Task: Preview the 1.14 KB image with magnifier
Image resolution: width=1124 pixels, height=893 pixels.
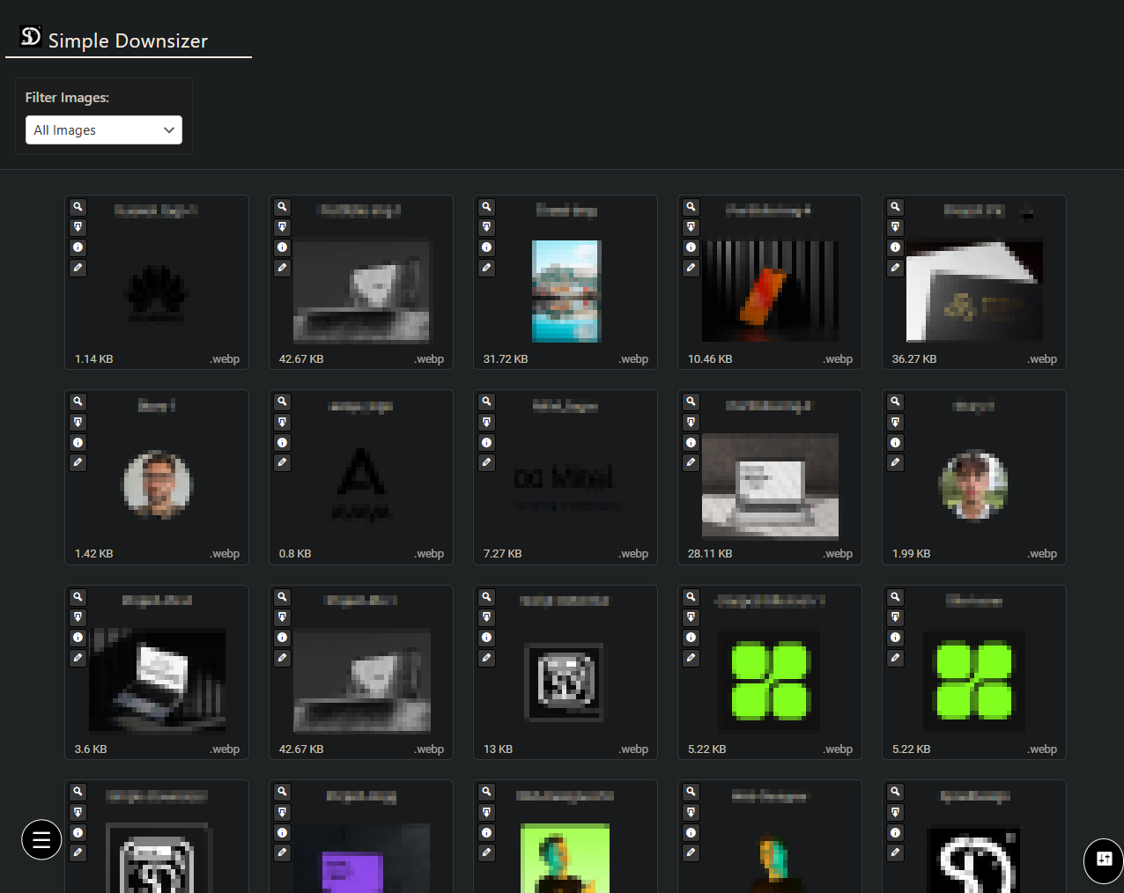Action: tap(78, 207)
